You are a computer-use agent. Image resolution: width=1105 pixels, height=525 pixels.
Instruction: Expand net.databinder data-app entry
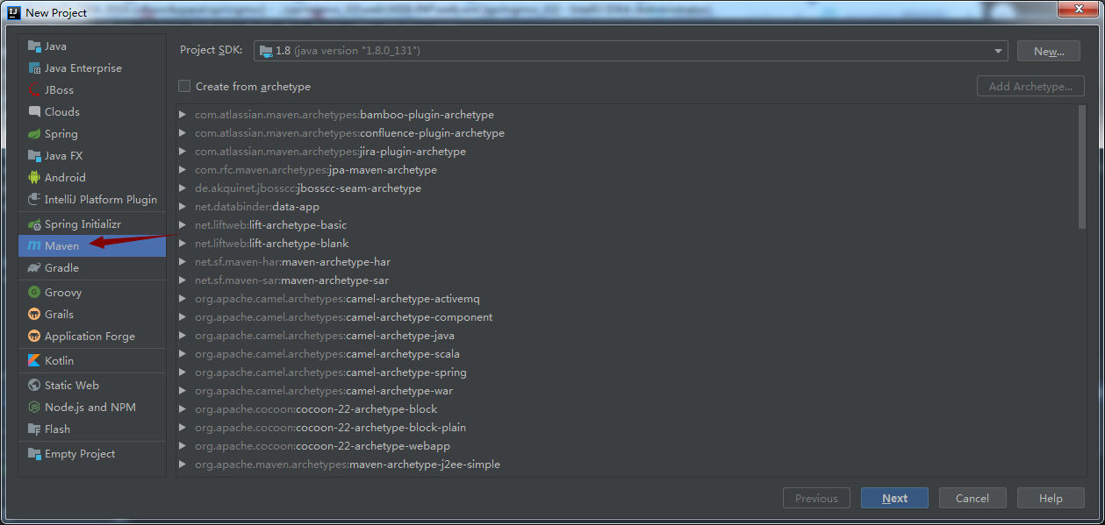tap(183, 207)
